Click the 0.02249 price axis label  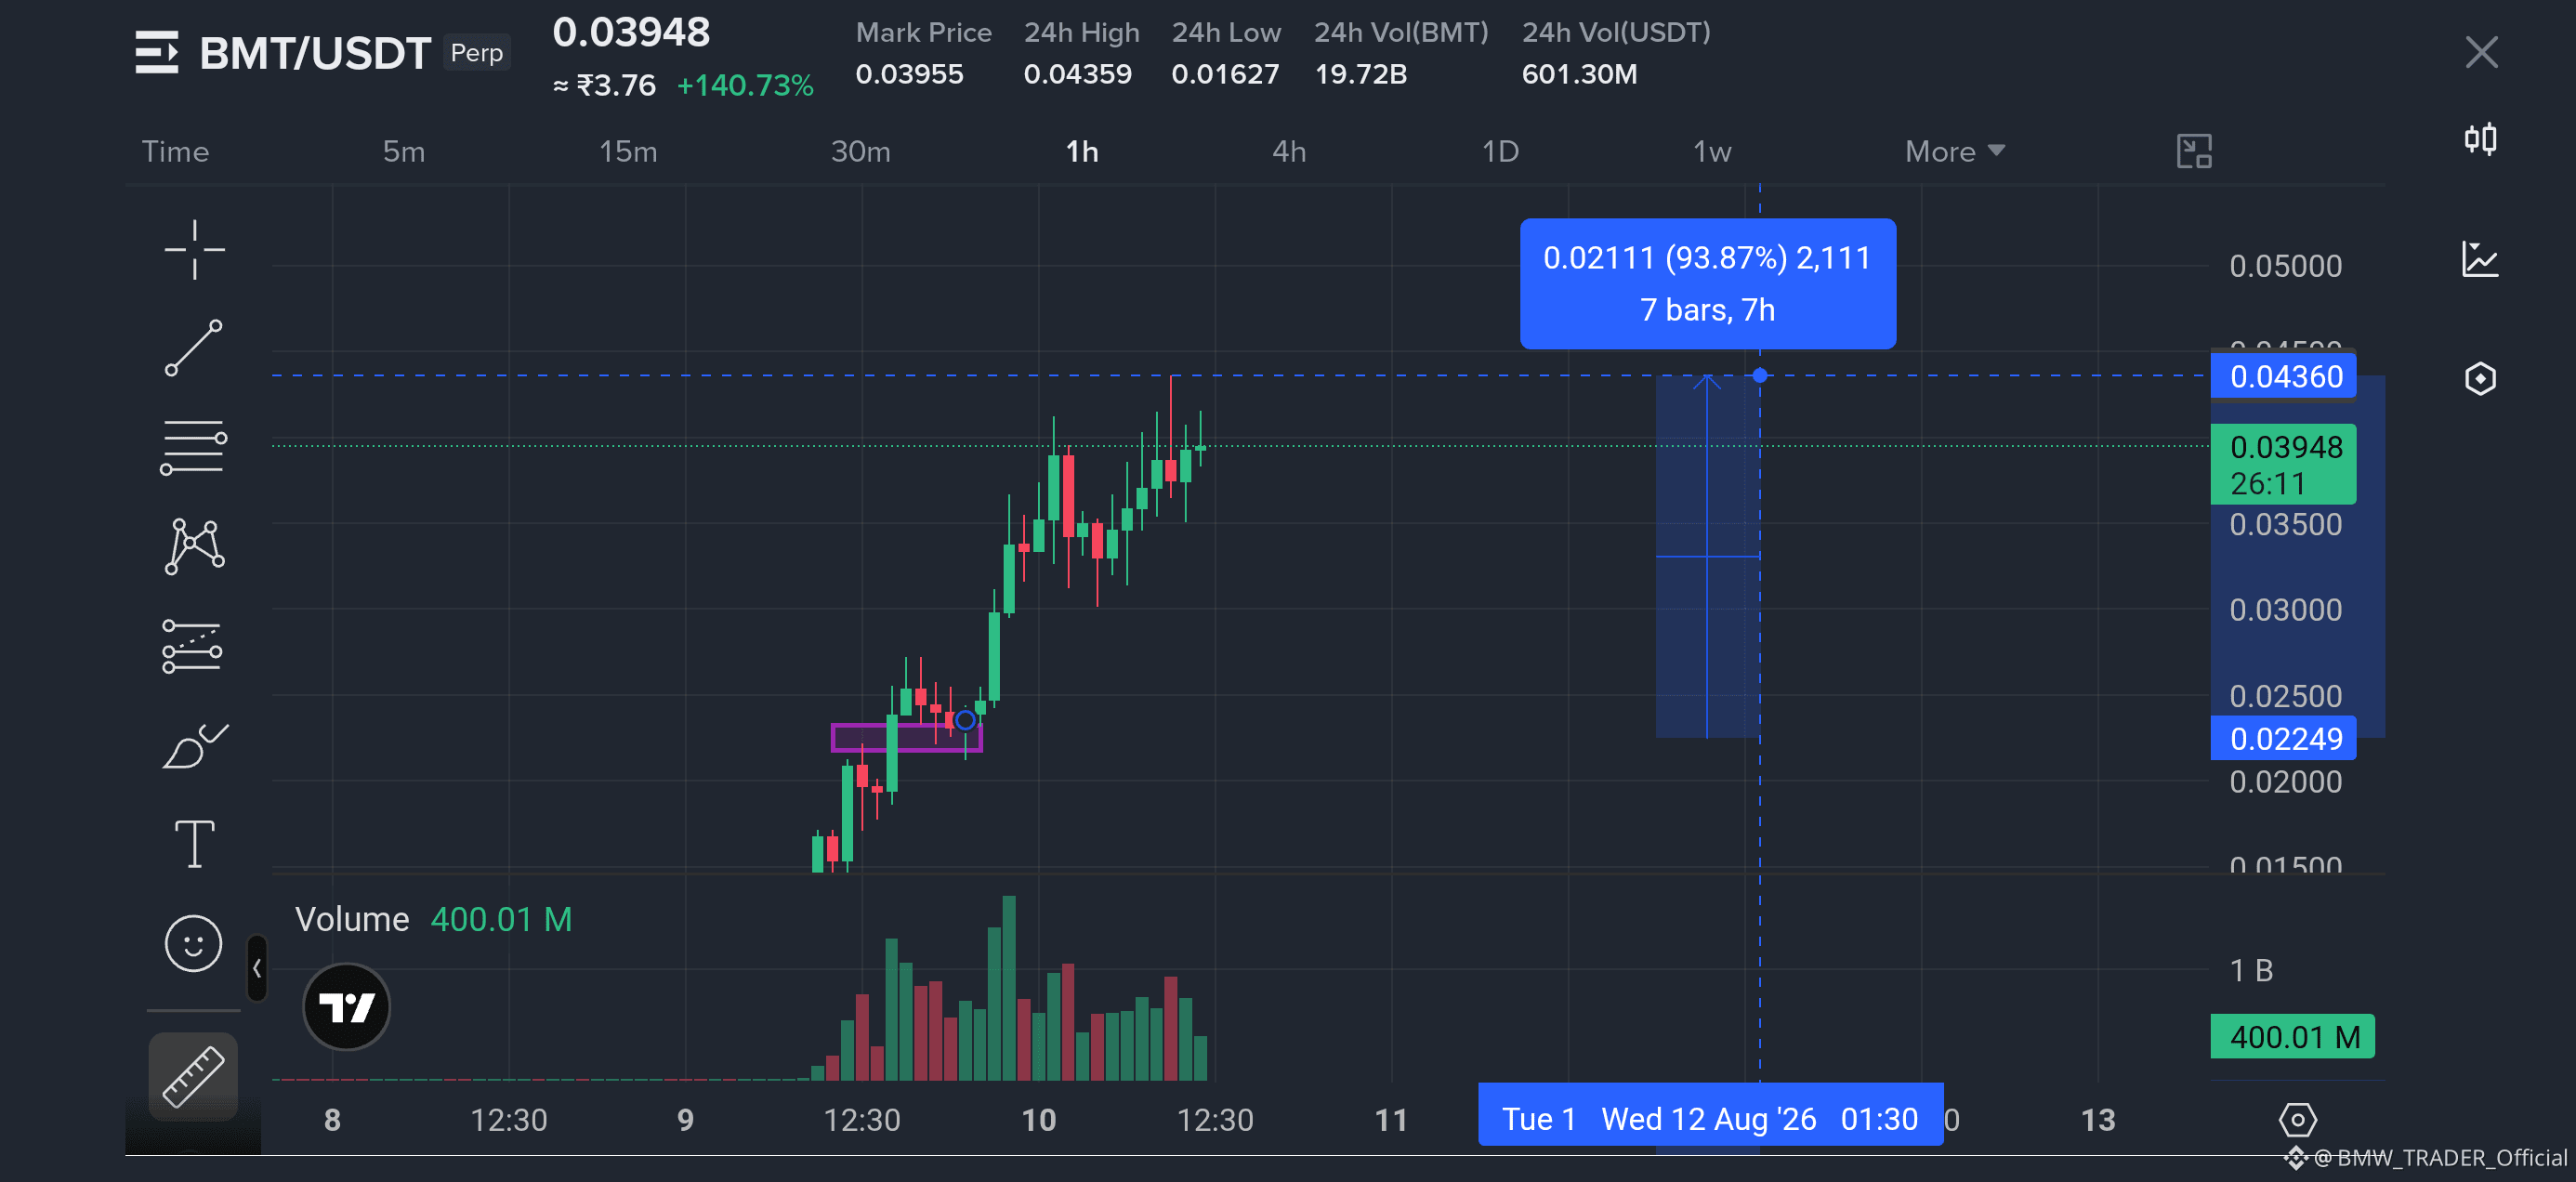pyautogui.click(x=2283, y=738)
